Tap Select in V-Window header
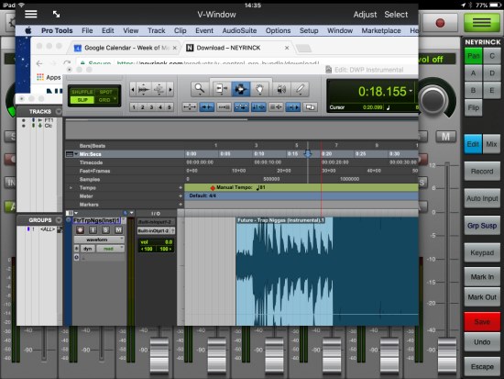The image size is (504, 379). (x=396, y=15)
